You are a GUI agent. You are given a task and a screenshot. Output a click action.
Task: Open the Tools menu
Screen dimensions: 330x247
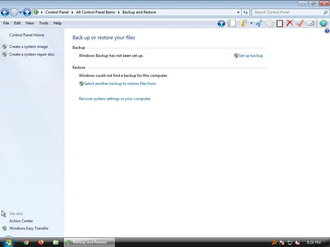pos(44,23)
